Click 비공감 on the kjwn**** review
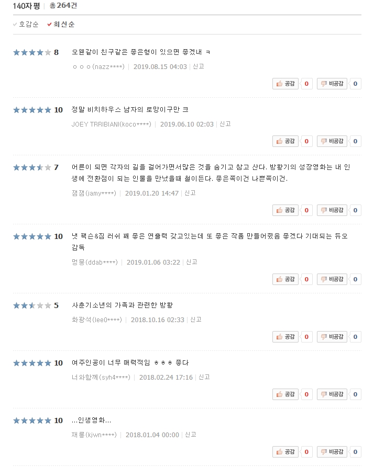 332,452
